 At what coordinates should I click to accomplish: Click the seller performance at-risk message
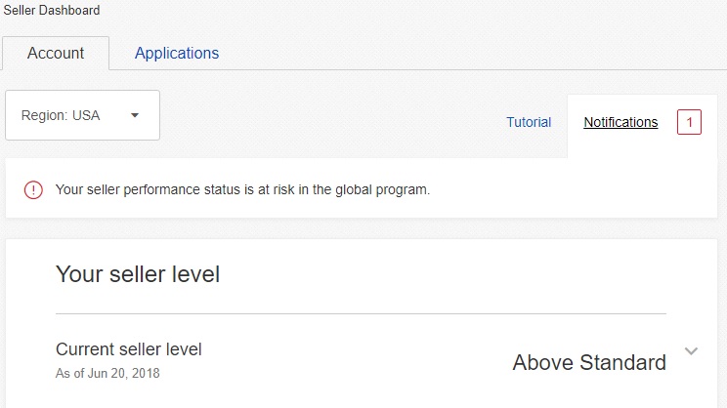tap(242, 190)
